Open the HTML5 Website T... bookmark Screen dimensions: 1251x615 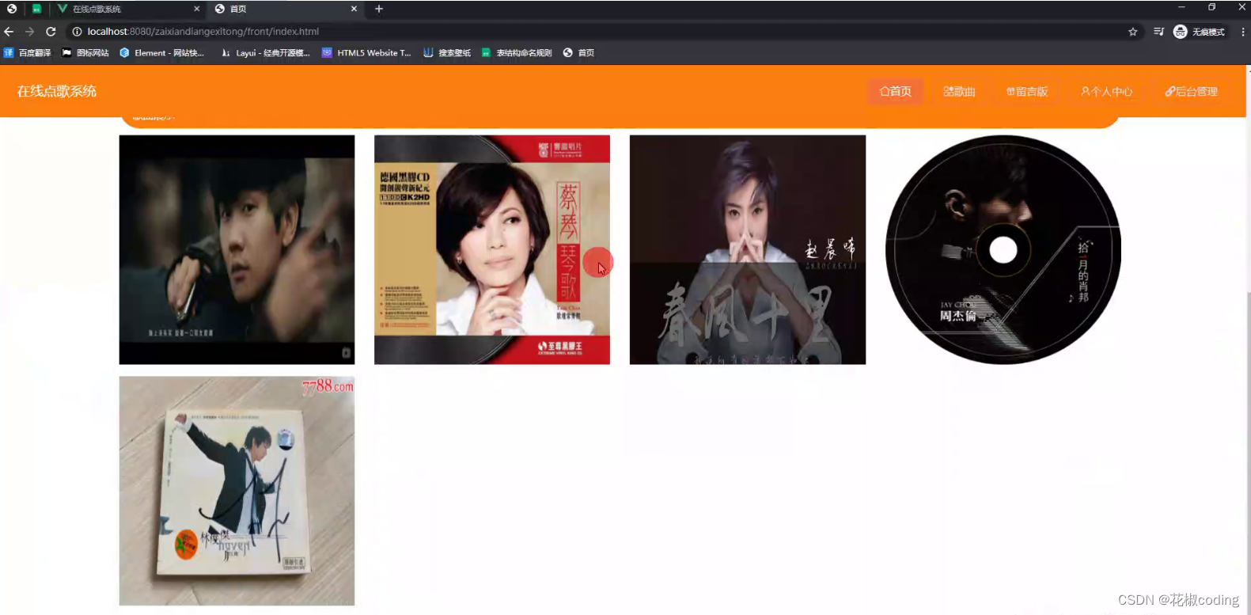[366, 53]
